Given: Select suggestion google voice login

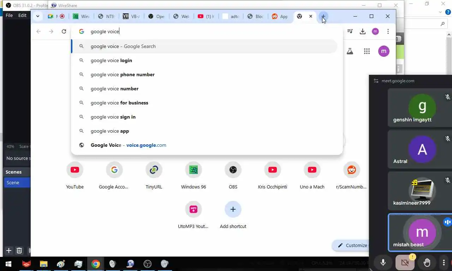Looking at the screenshot, I should [205, 60].
